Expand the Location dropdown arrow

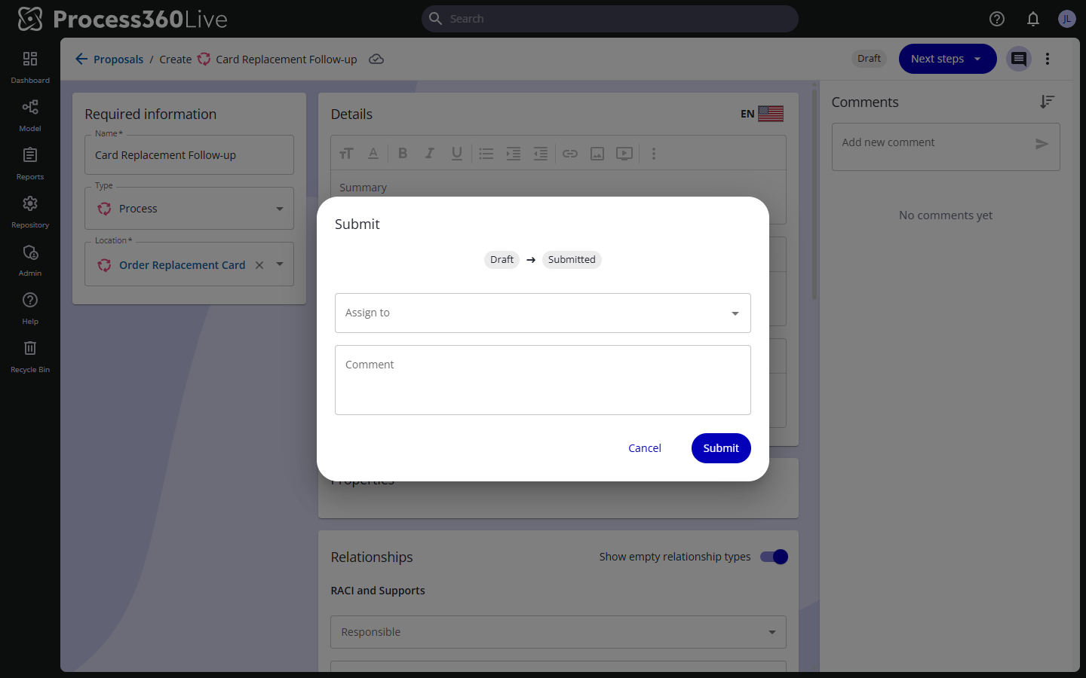pos(280,264)
